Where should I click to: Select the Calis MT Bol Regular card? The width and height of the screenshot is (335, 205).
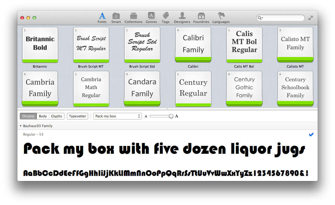(x=244, y=45)
